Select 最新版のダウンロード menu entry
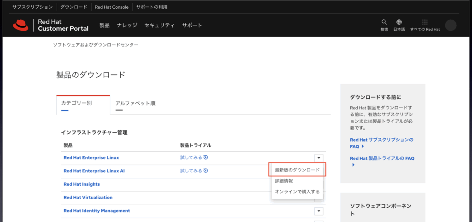The width and height of the screenshot is (472, 222). tap(297, 170)
